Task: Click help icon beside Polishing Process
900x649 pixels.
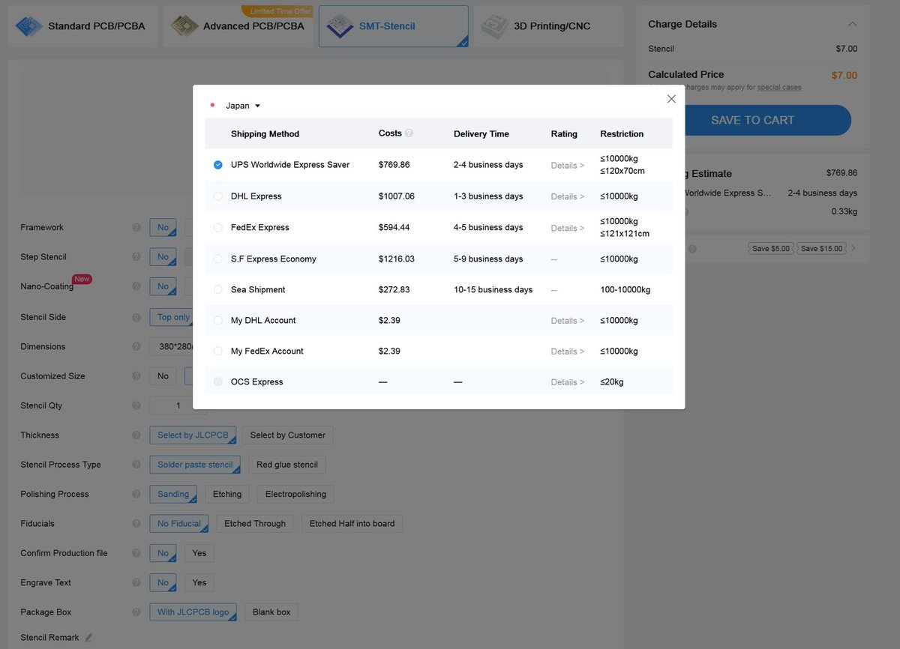Action: point(136,494)
